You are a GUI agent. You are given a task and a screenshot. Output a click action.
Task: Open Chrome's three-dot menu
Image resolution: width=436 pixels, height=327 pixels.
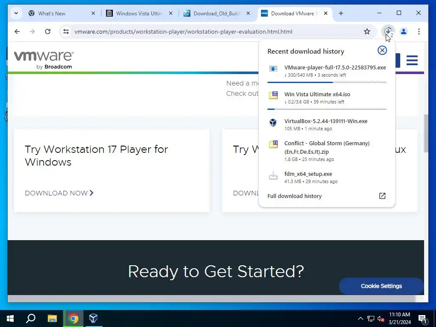(x=419, y=32)
